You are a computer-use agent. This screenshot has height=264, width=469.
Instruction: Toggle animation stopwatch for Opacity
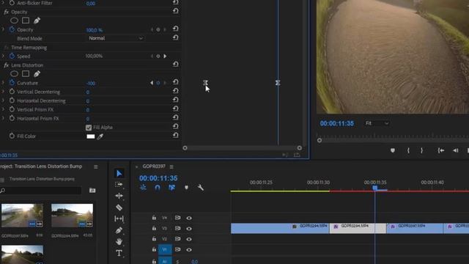point(12,29)
